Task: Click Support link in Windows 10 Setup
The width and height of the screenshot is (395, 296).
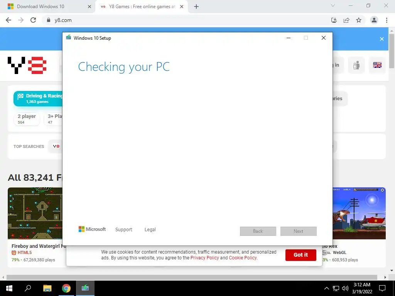Action: click(124, 230)
